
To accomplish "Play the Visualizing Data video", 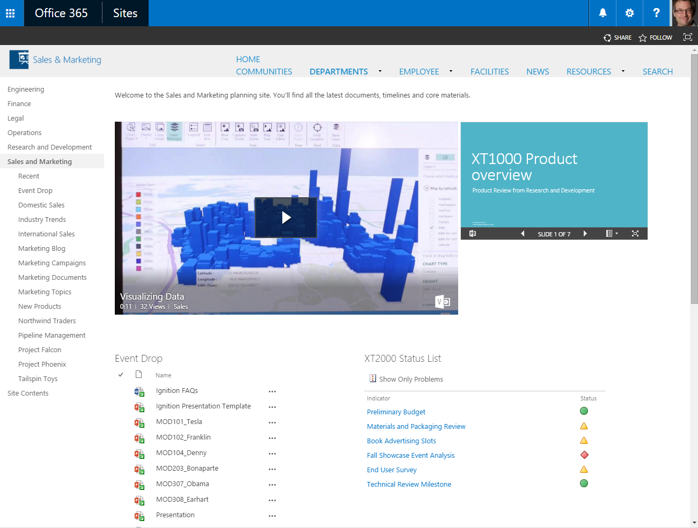I will pos(286,217).
